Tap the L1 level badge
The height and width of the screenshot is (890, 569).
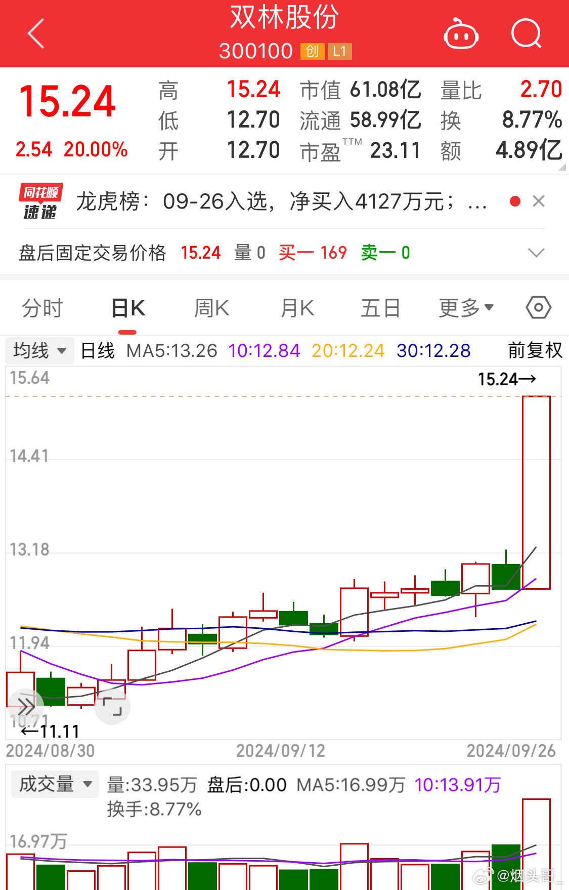340,51
